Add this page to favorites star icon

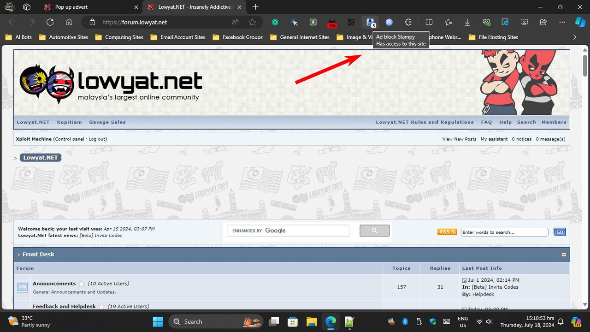pos(252,22)
